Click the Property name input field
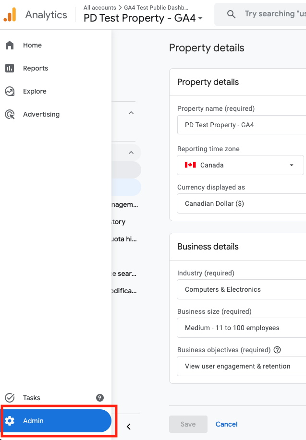 242,125
